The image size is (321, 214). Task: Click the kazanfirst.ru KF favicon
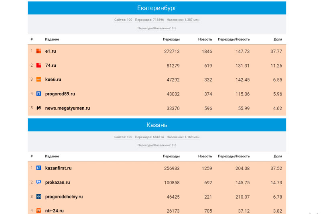39,168
